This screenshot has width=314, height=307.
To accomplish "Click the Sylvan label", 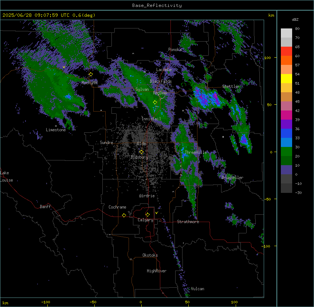I will point(142,89).
